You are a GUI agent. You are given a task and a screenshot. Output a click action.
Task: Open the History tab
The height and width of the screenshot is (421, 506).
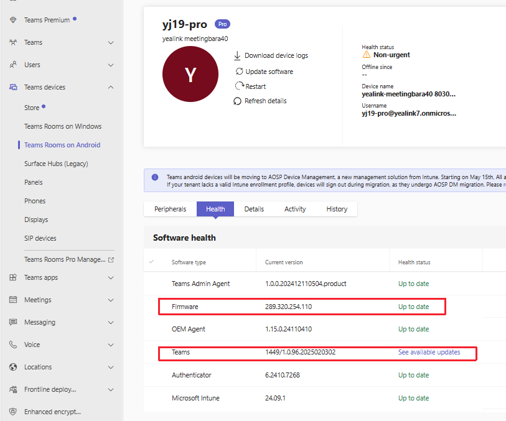coord(337,209)
